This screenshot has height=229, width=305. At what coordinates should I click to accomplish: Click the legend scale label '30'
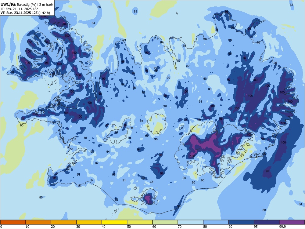click(x=78, y=227)
